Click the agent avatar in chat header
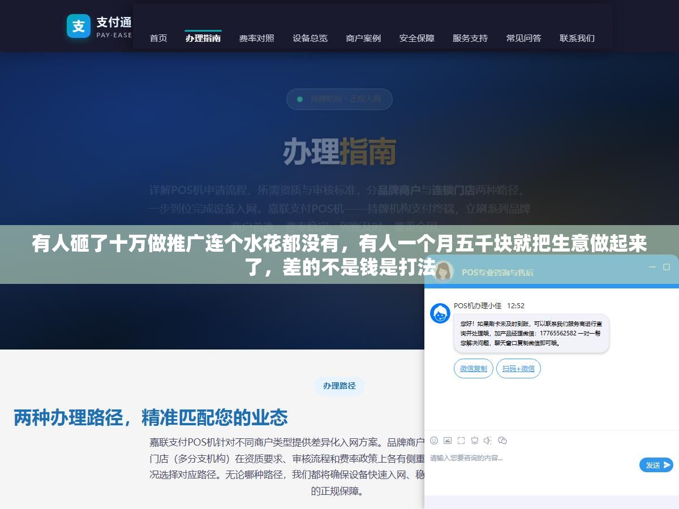Screen dimensions: 679x509 (x=444, y=271)
